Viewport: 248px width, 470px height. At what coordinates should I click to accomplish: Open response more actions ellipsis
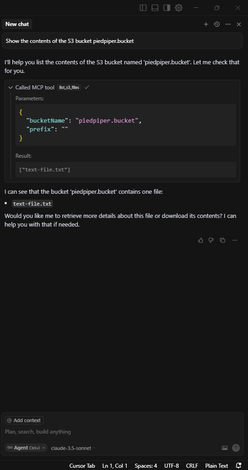point(235,240)
